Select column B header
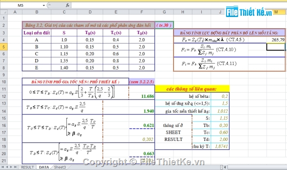The width and height of the screenshot is (287, 170). click(37, 12)
